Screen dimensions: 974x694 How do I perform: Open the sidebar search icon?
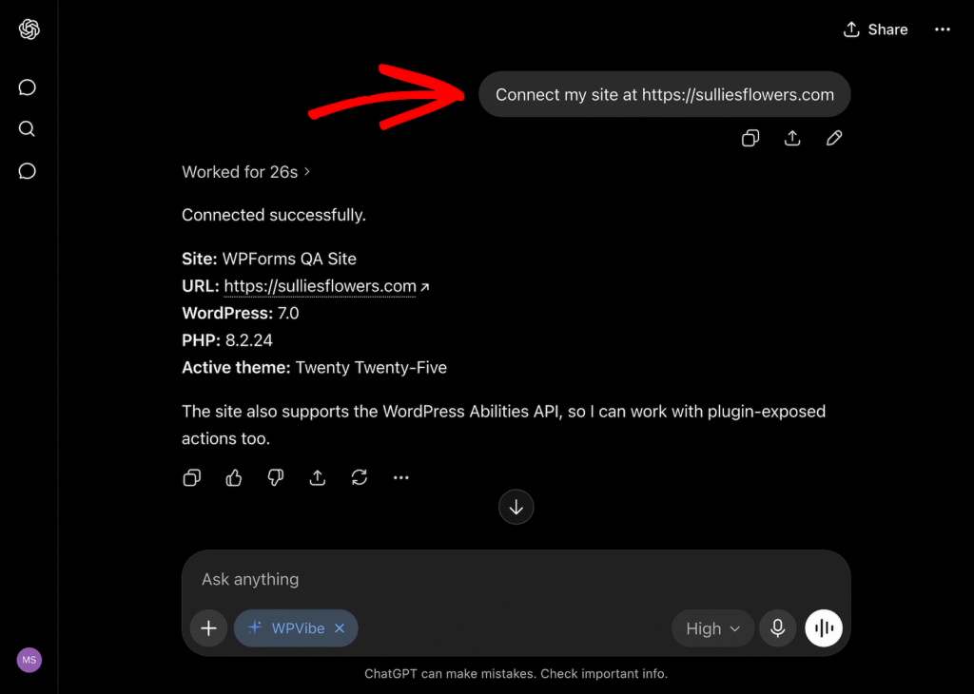click(x=27, y=128)
